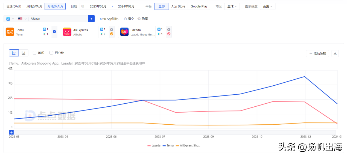Click download chart icon
The height and width of the screenshot is (156, 347).
coord(335,53)
